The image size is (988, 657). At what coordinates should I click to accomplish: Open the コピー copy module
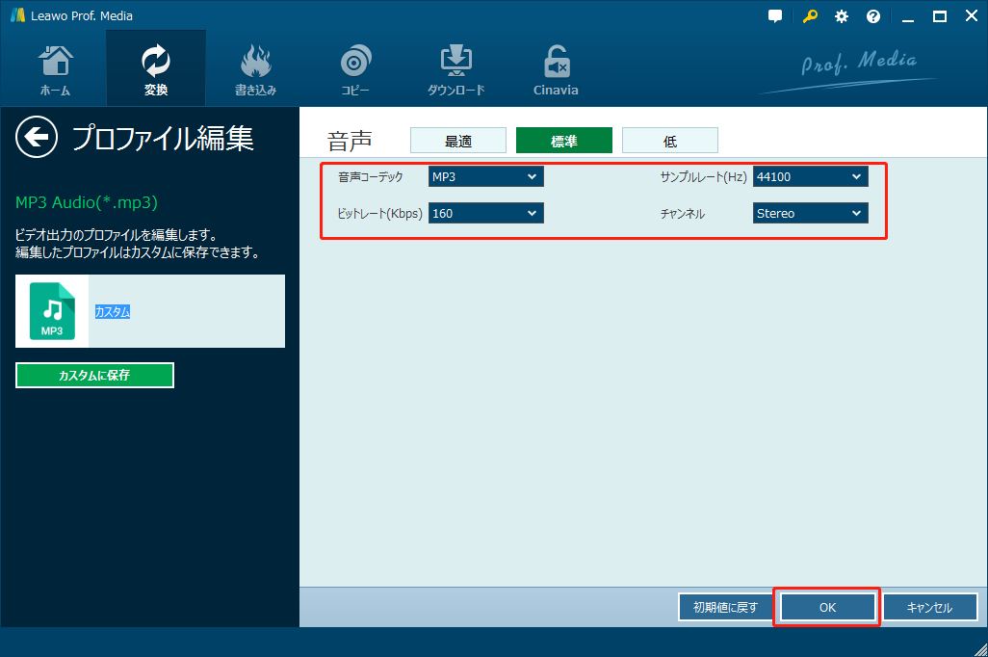[x=355, y=69]
